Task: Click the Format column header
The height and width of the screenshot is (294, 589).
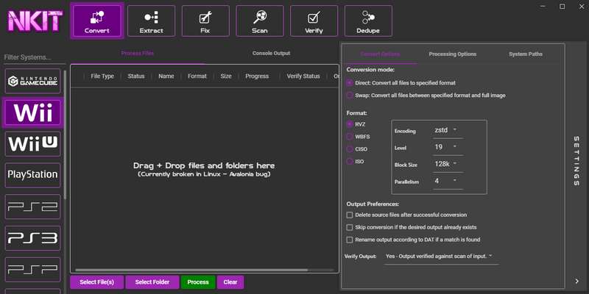Action: click(197, 76)
